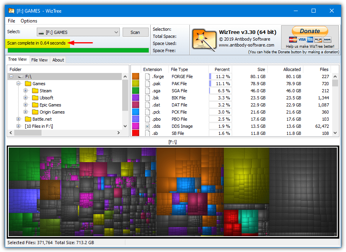The height and width of the screenshot is (252, 346).
Task: Click the .dat file type icon
Action: [x=147, y=105]
